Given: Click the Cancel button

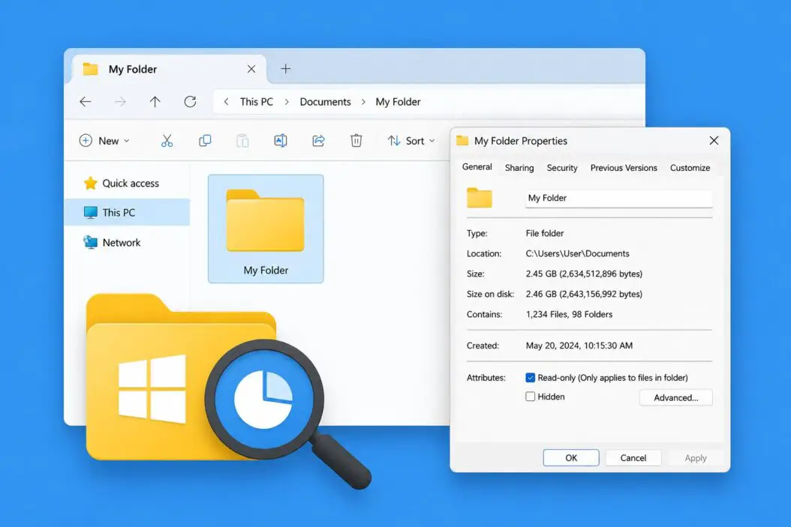Looking at the screenshot, I should pos(633,457).
